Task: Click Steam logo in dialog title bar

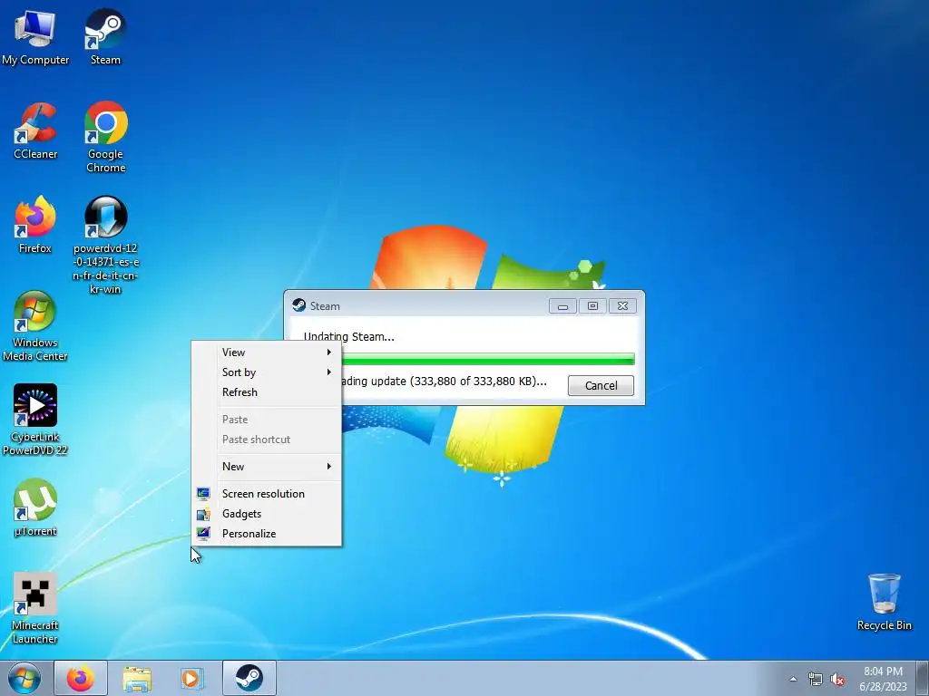Action: tap(299, 305)
